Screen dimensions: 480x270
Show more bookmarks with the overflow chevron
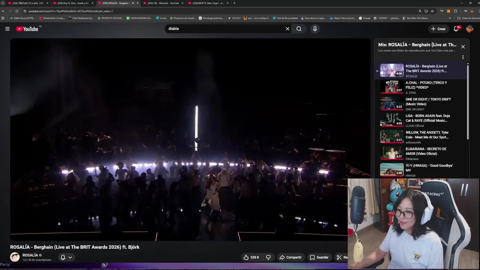(450, 18)
